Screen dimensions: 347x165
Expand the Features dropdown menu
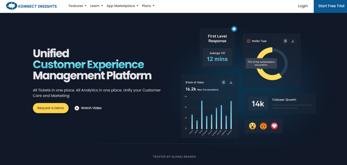(78, 6)
